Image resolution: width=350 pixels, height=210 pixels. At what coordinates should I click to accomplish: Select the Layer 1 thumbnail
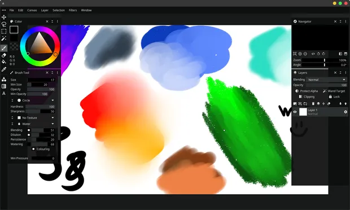pos(303,112)
